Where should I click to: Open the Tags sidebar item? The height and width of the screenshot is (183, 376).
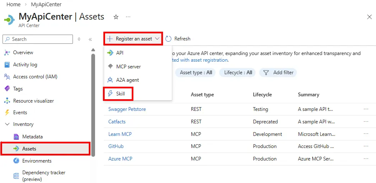pyautogui.click(x=18, y=89)
